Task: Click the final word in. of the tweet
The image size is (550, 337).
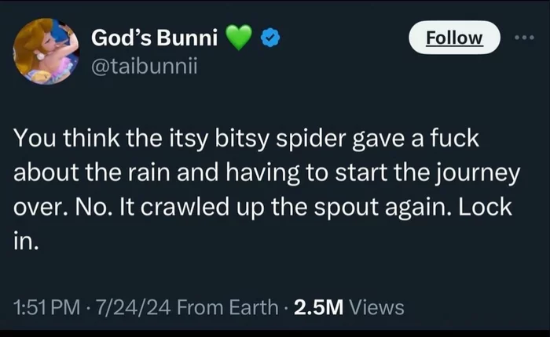Action: pos(26,241)
